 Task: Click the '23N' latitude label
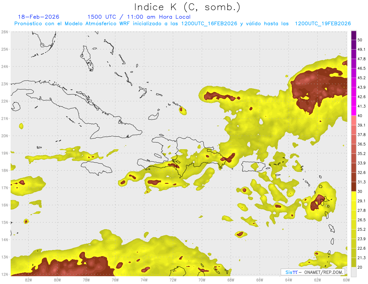tap(5, 84)
